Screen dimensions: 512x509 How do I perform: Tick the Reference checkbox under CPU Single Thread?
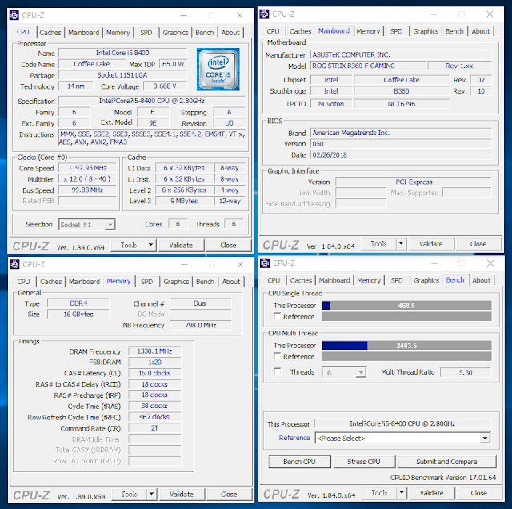pos(278,316)
